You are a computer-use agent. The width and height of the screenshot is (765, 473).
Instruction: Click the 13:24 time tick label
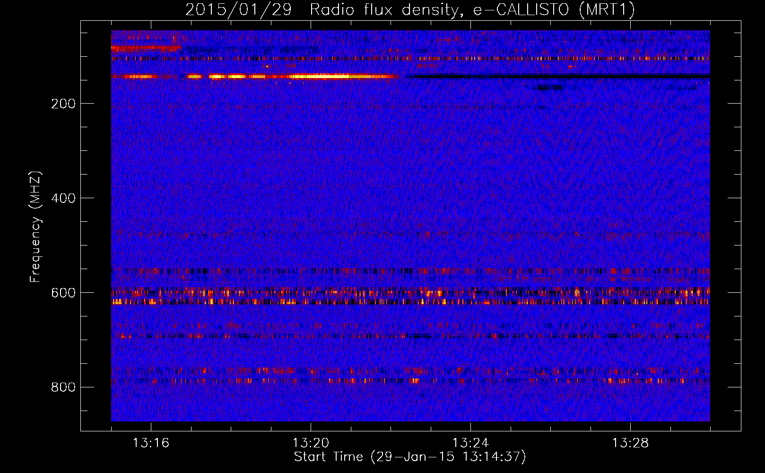click(x=470, y=443)
